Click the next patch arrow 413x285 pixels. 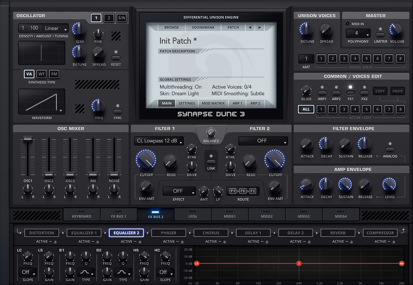(260, 27)
